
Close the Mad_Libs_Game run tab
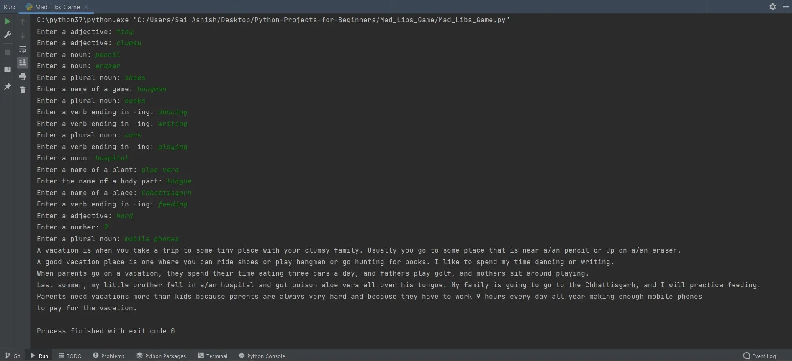86,7
